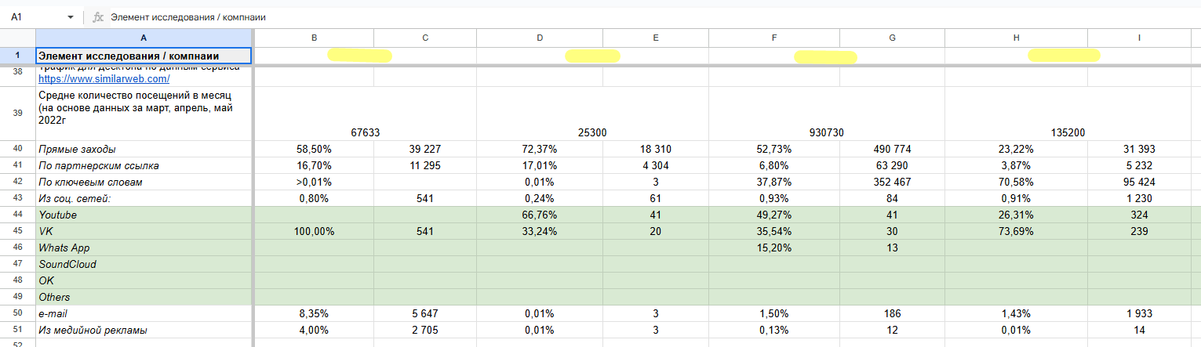Click the green 'Youtube' cell

click(144, 215)
